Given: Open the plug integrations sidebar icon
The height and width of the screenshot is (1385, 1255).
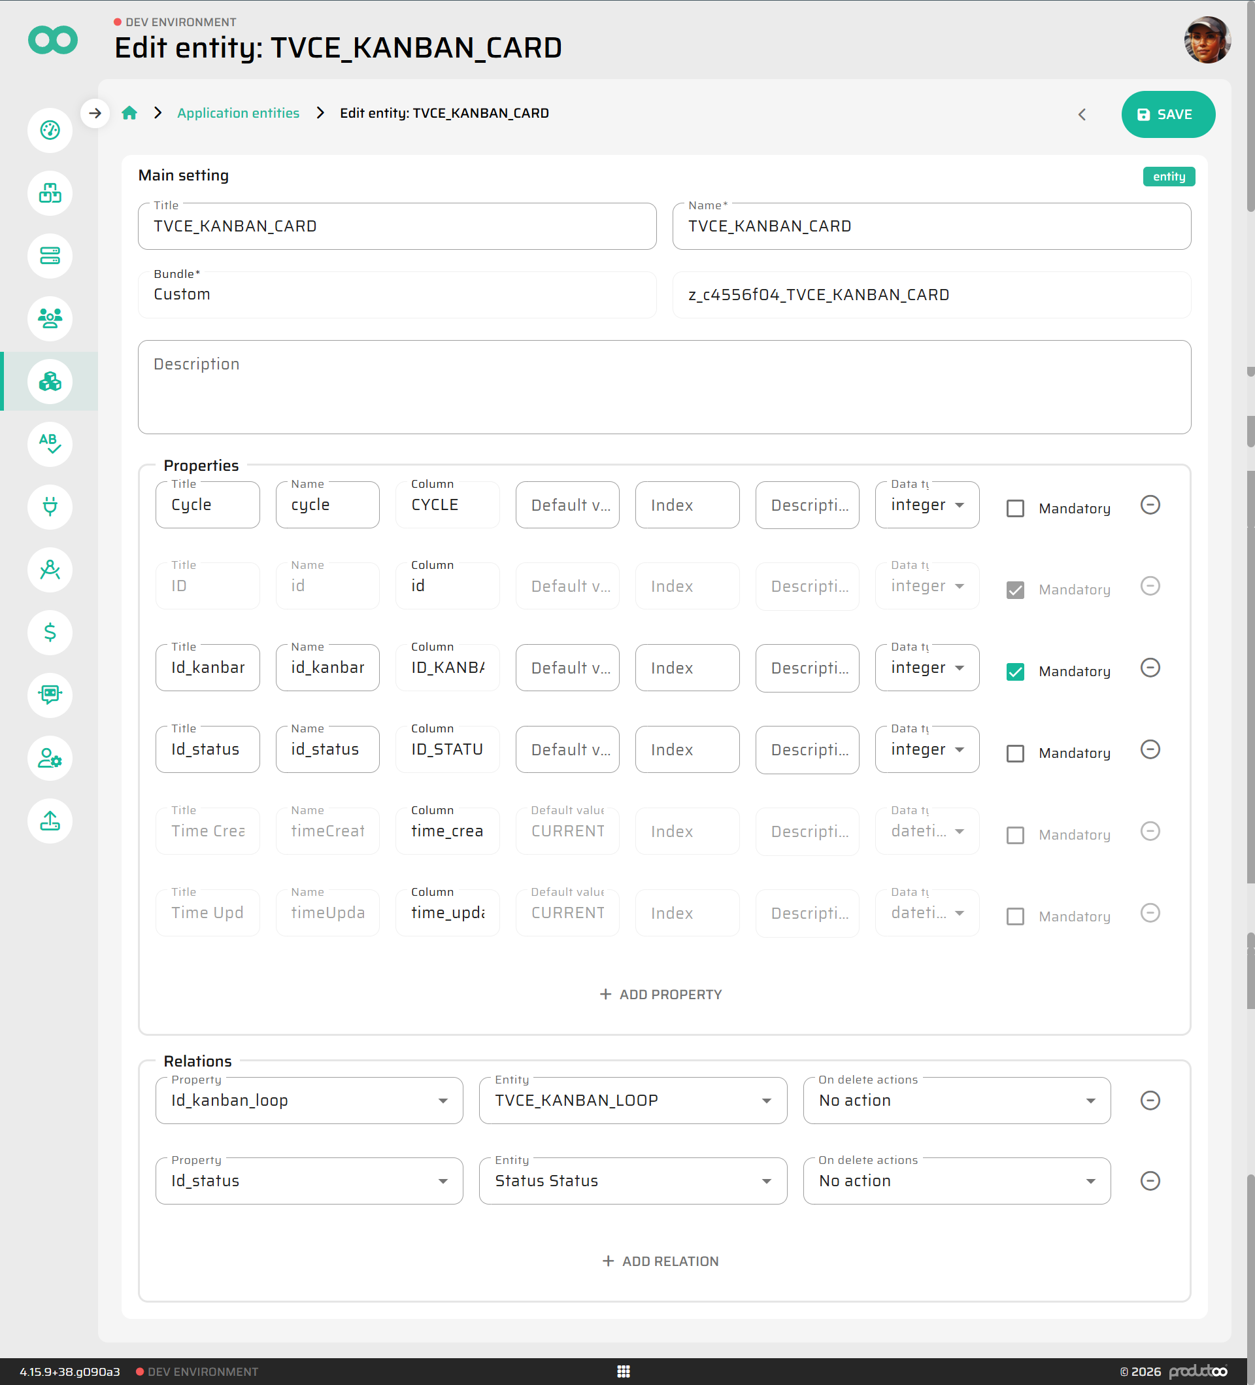Looking at the screenshot, I should [50, 506].
